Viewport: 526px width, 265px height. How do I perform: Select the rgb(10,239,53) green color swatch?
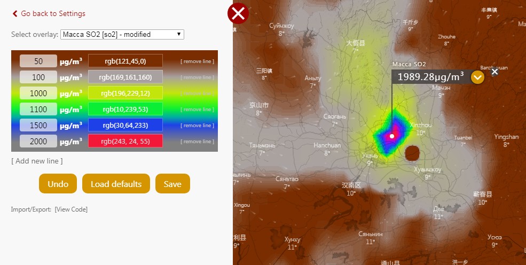pyautogui.click(x=125, y=109)
